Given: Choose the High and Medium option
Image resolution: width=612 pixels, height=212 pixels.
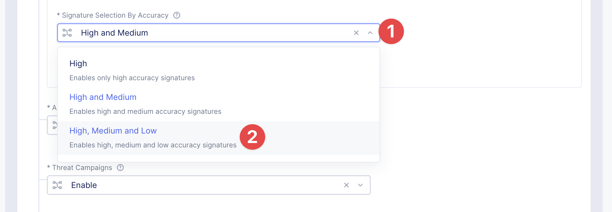Looking at the screenshot, I should [103, 97].
